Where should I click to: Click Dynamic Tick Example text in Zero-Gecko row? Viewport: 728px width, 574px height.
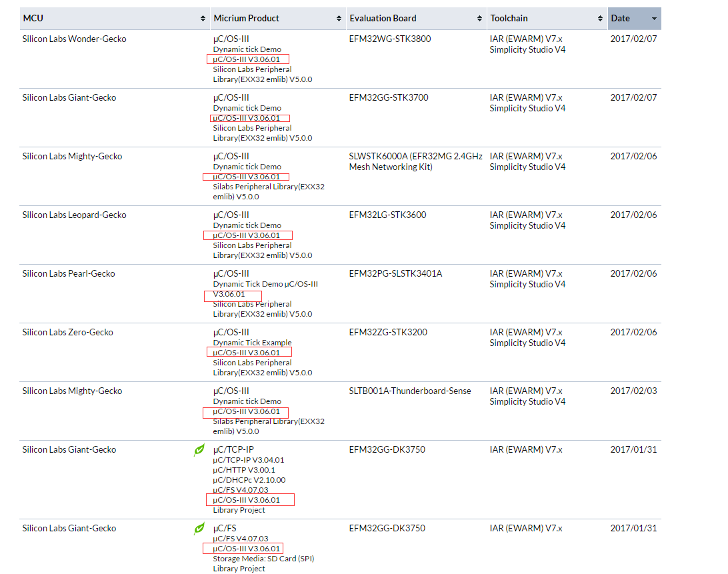253,343
